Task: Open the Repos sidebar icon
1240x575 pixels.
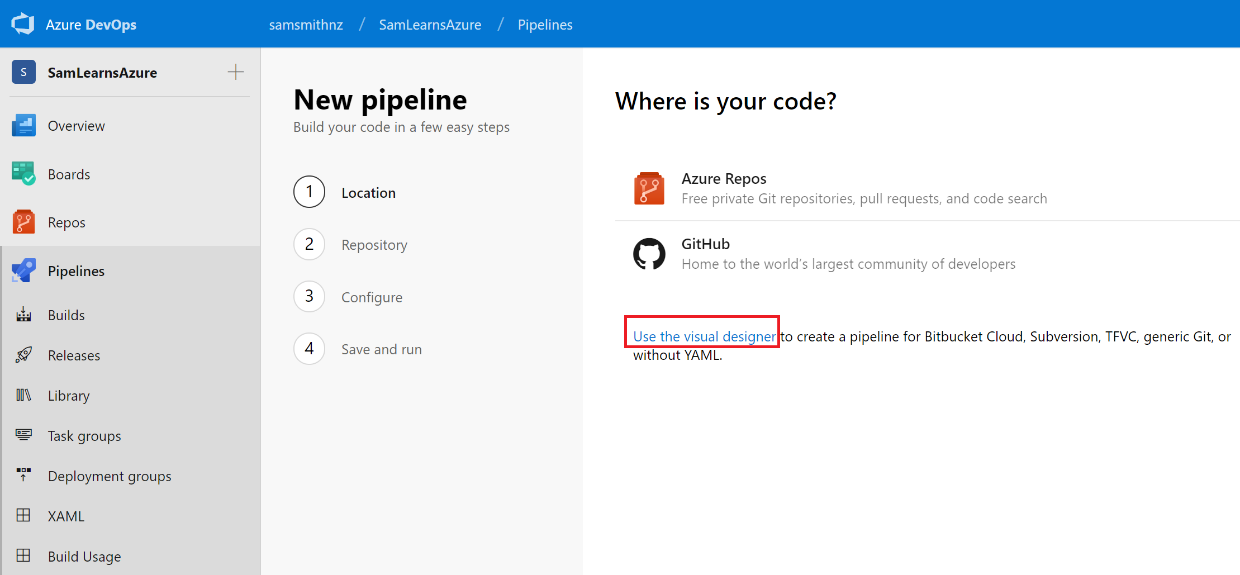Action: pos(23,222)
